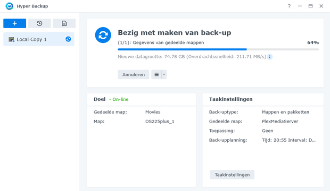
Task: Click the Hyper Backup app logo icon
Action: click(x=9, y=6)
